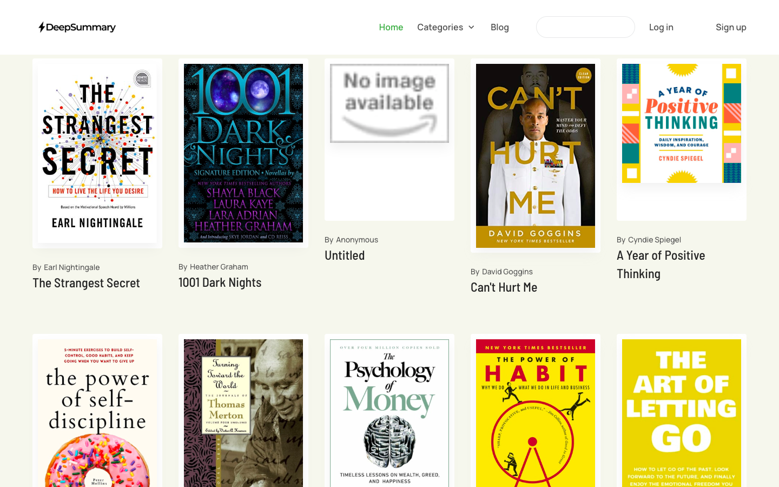Viewport: 779px width, 487px height.
Task: Open the 1001 Dark Nights cover image
Action: click(243, 153)
